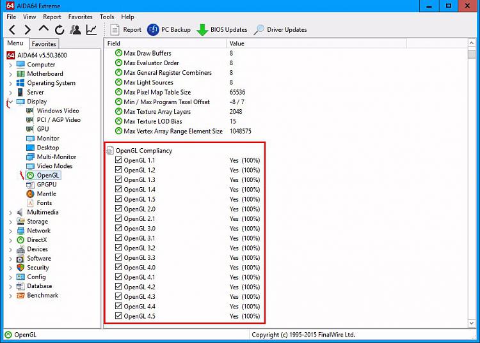This screenshot has height=343, width=480.
Task: Click the scrollbar up arrow
Action: [472, 43]
